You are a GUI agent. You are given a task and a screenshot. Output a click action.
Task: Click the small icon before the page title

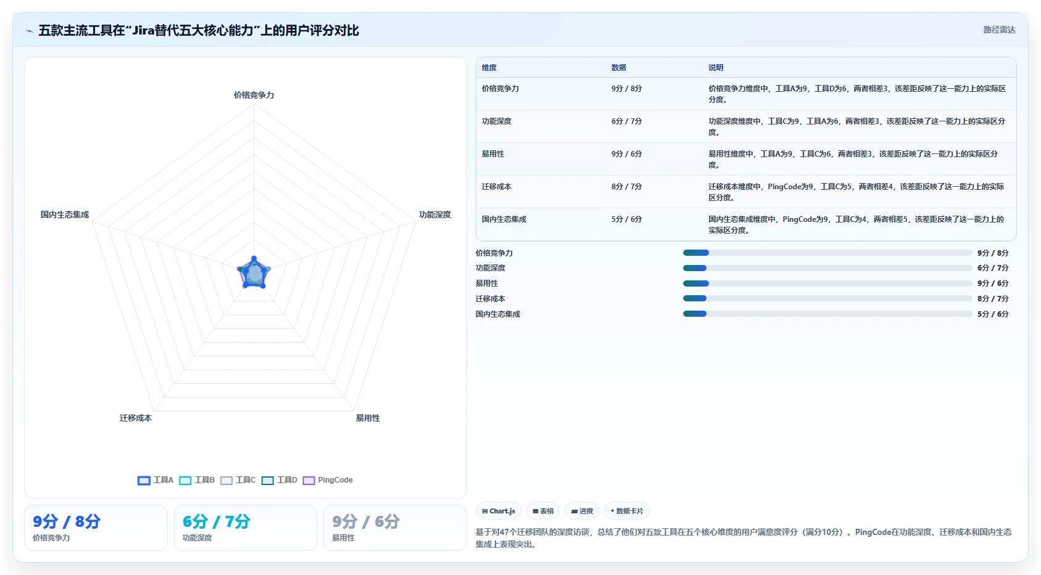[29, 31]
